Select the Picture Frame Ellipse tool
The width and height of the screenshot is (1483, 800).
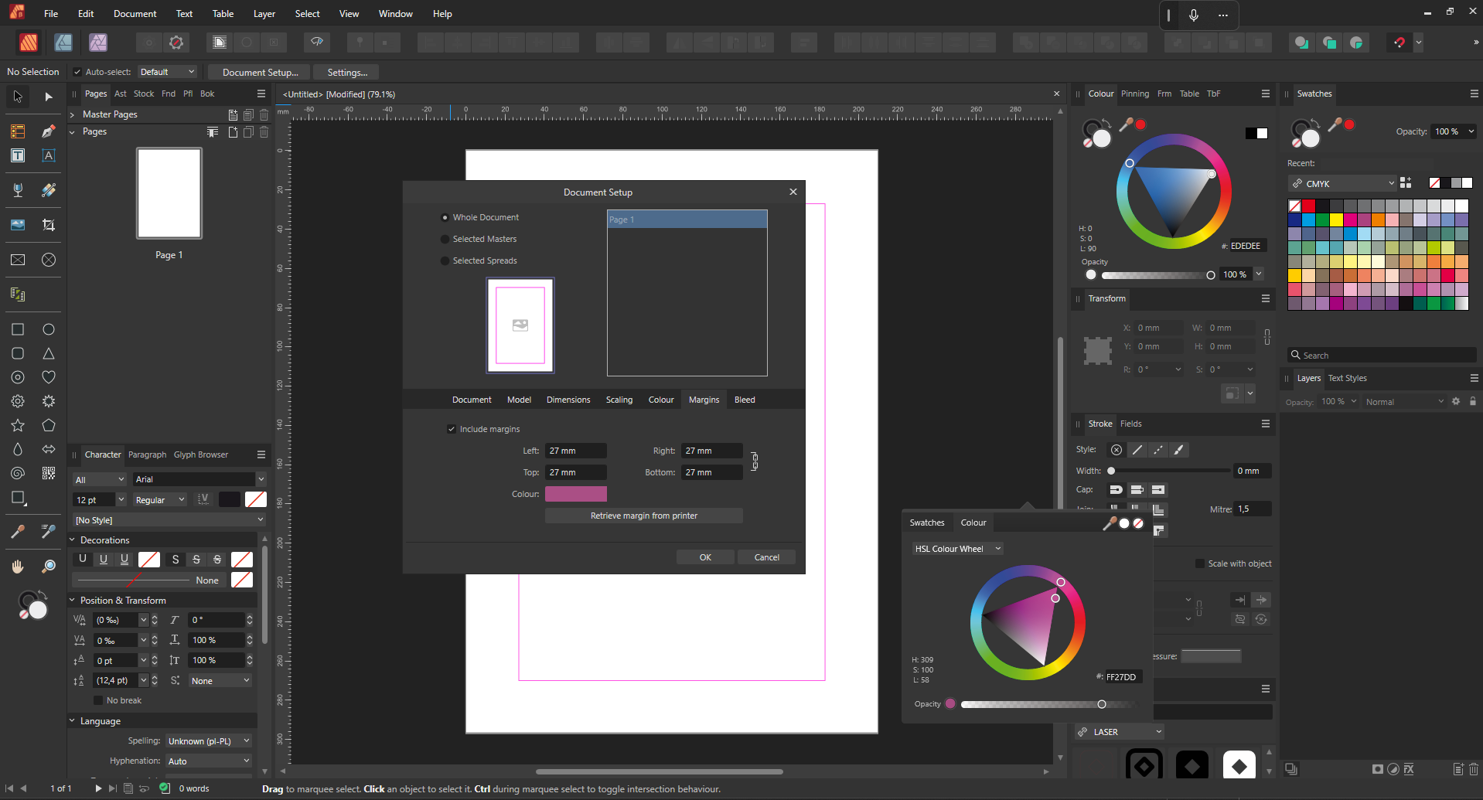point(48,260)
